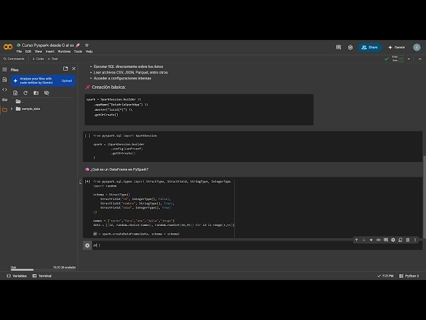Open the Code snippets sidebar icon
Image resolution: width=426 pixels, height=320 pixels.
point(5,89)
